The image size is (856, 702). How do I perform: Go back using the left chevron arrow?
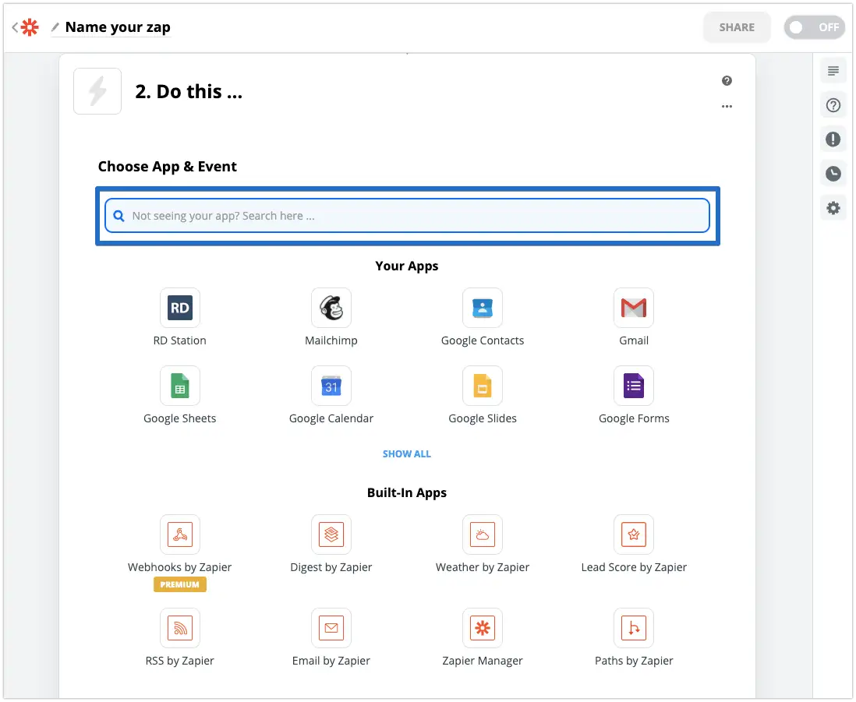pos(15,26)
